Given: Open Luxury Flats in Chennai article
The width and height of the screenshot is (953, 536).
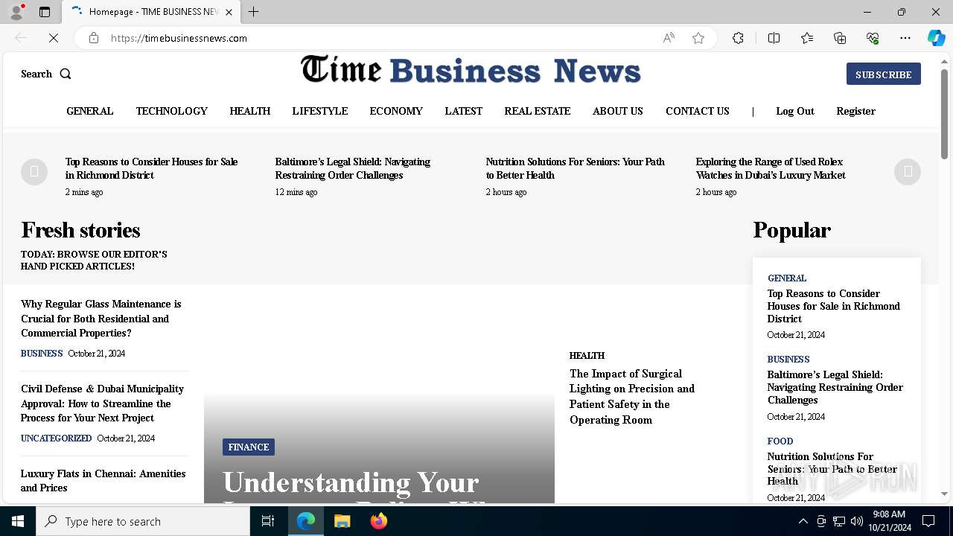Looking at the screenshot, I should [x=103, y=481].
